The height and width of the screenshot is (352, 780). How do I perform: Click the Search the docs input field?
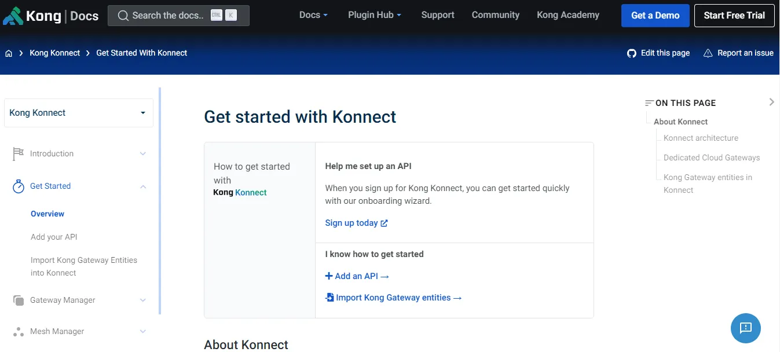(x=178, y=16)
